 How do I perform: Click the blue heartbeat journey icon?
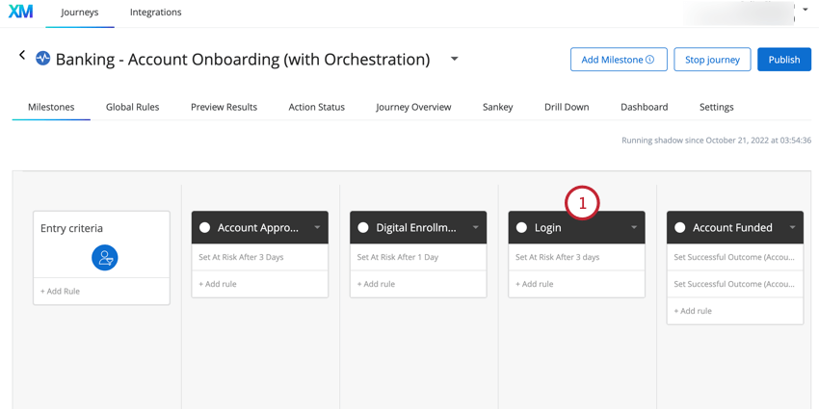(x=42, y=58)
